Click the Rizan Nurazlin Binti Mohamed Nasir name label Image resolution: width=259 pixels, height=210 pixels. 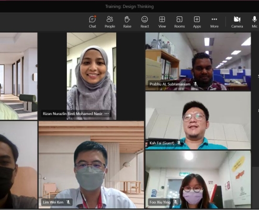pyautogui.click(x=73, y=114)
